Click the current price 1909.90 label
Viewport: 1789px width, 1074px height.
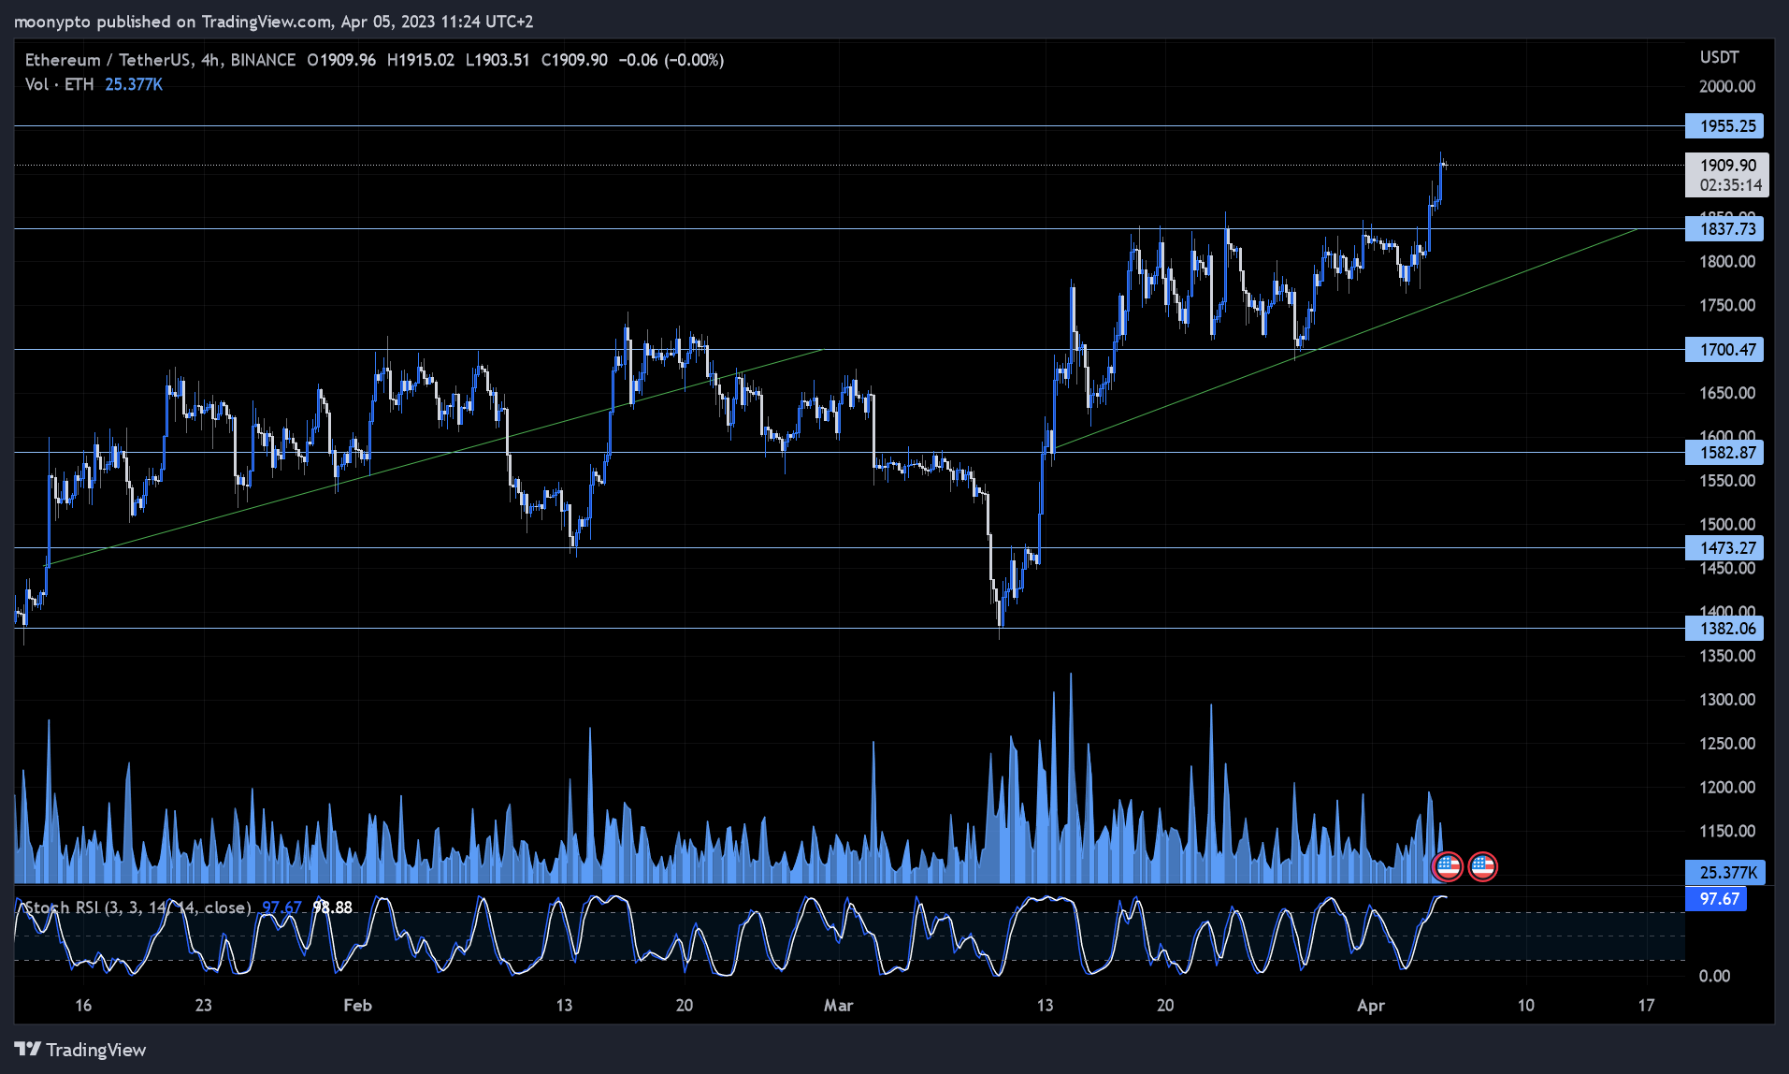[1727, 166]
